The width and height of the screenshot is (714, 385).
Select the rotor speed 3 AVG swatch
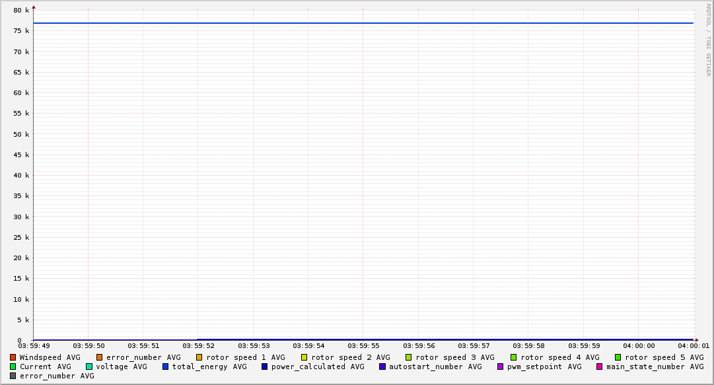(409, 357)
